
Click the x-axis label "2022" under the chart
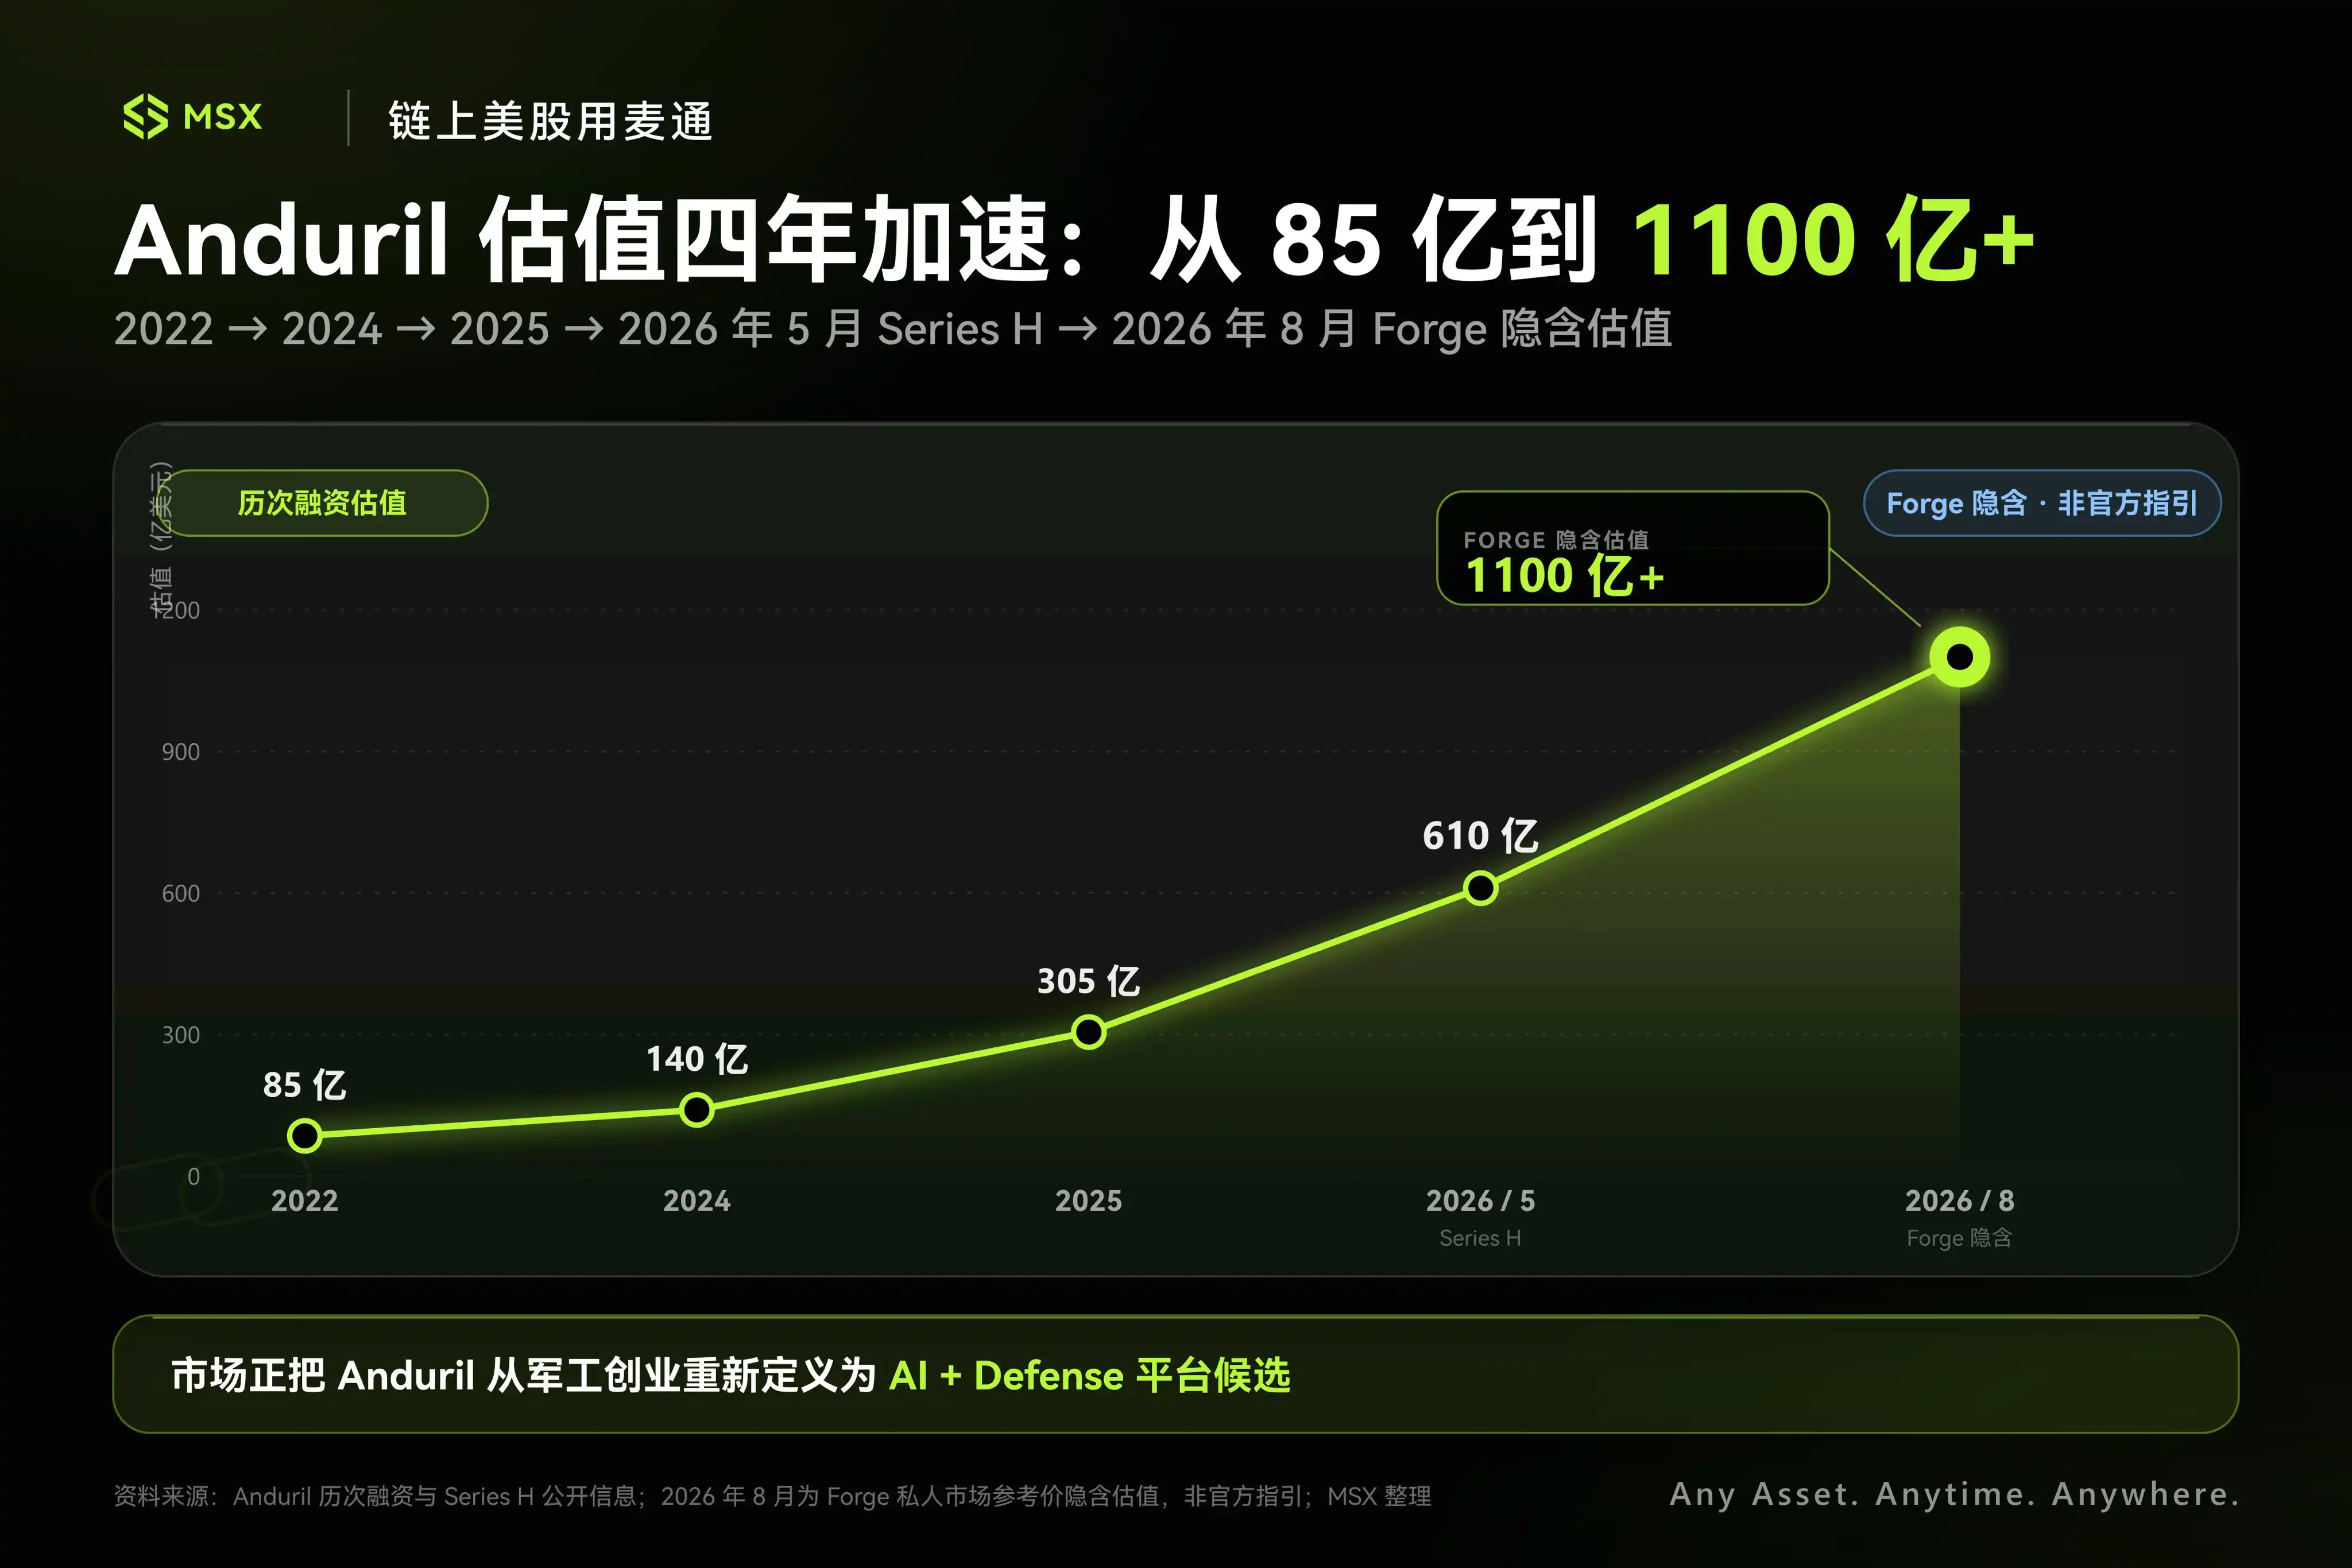click(305, 1201)
